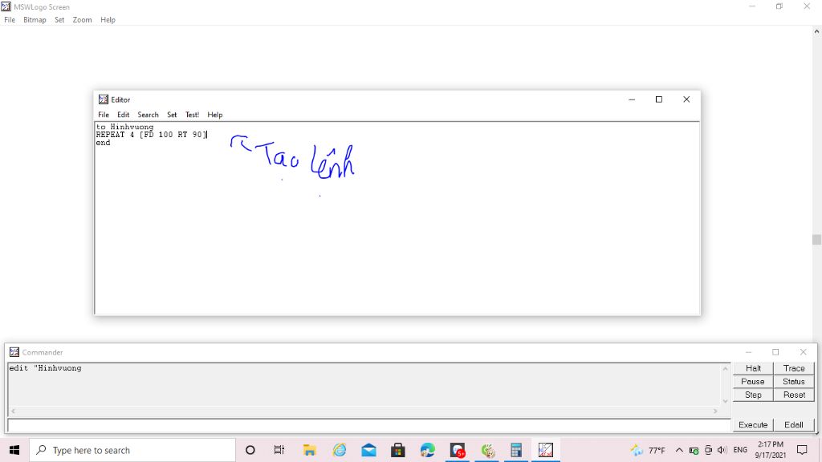Viewport: 822px width, 462px height.
Task: Open Cortana circle icon
Action: pos(250,450)
